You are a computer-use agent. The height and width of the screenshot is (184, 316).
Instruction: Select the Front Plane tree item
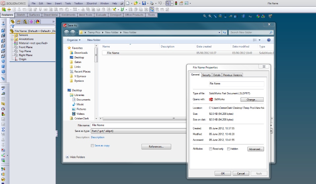25,47
